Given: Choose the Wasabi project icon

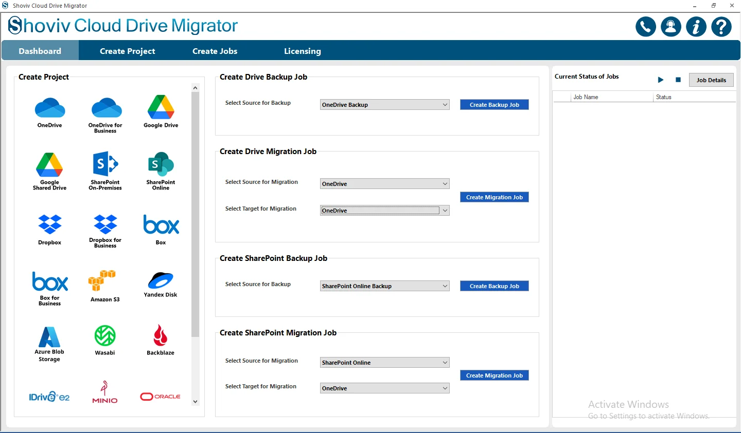Looking at the screenshot, I should pos(105,336).
